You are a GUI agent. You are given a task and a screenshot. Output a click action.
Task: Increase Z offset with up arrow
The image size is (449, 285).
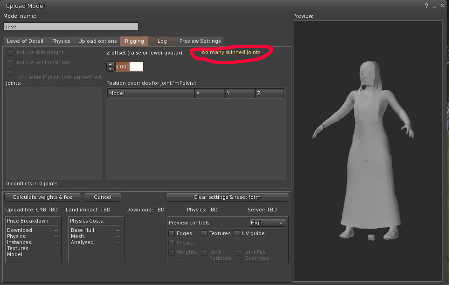coord(110,64)
